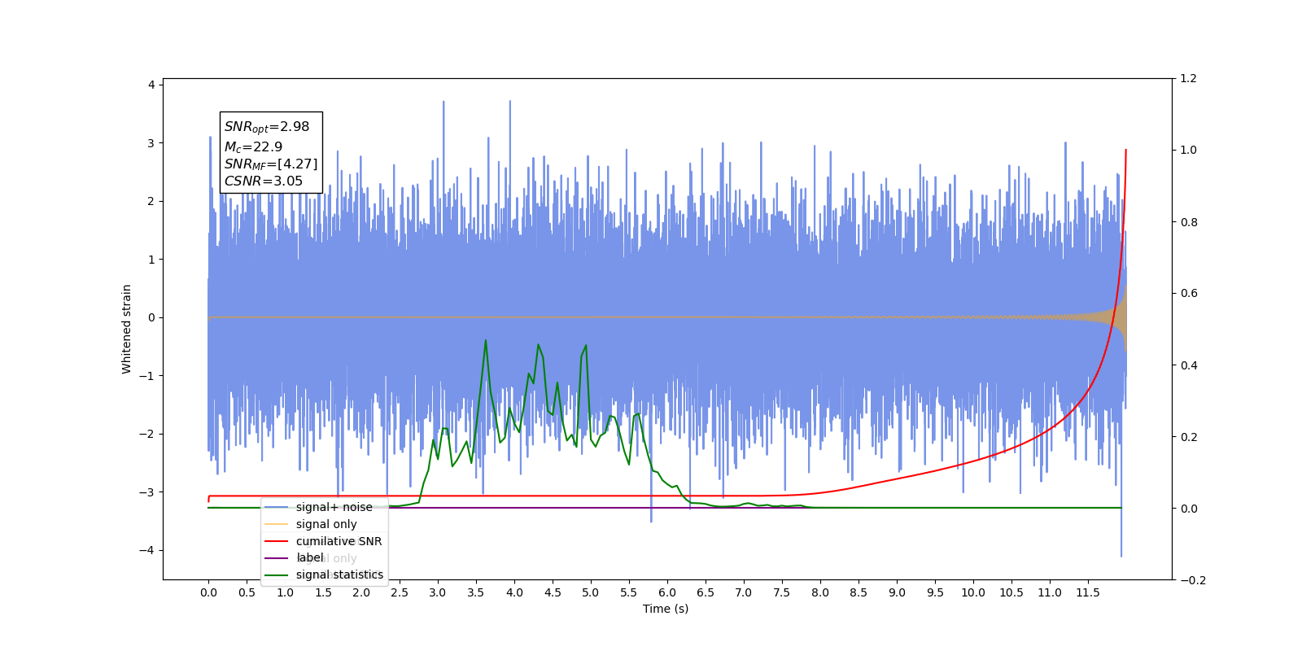Click the 2.5 tick on the time axis
1302x651 pixels.
click(x=400, y=592)
